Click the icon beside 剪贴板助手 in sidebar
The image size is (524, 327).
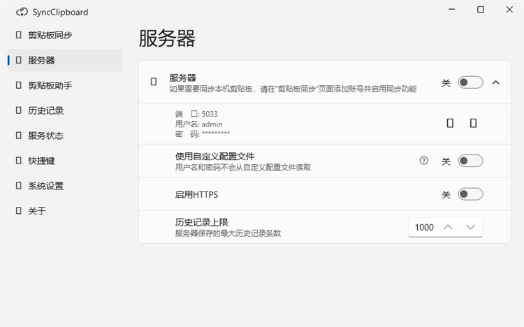pyautogui.click(x=19, y=85)
